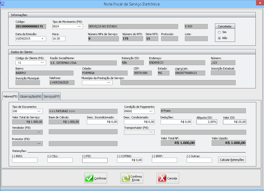Select the Não radio under Cancelada
264x191 pixels.
click(x=219, y=38)
